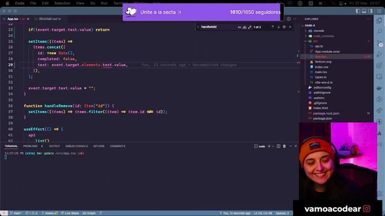The image size is (385, 216).
Task: Click the split editor icon
Action: pyautogui.click(x=289, y=19)
